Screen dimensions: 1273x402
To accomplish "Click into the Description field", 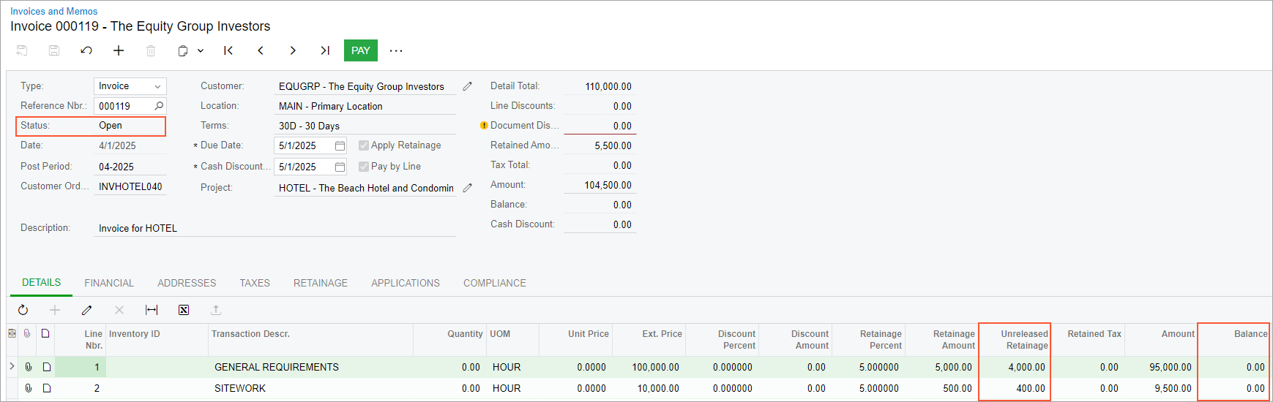I will (277, 228).
